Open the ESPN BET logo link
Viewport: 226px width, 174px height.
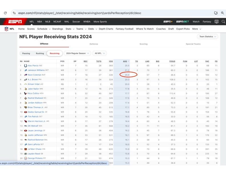pos(182,22)
